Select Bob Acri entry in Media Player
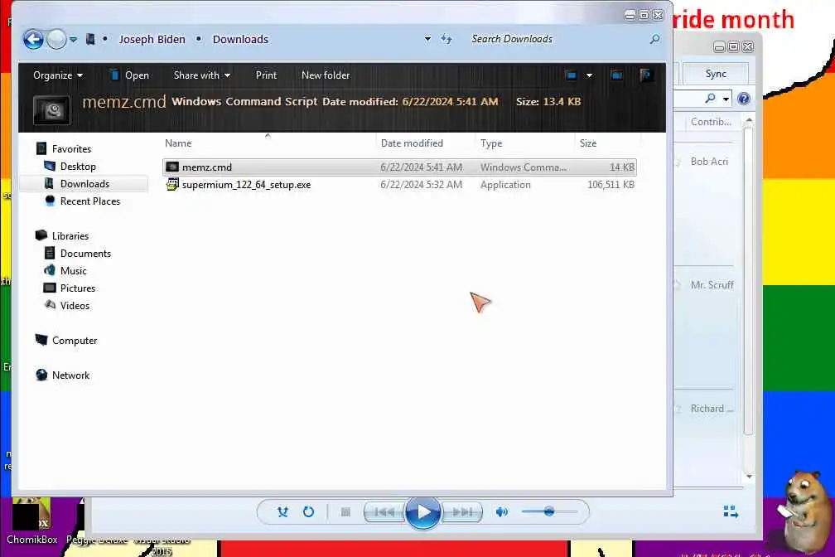Image resolution: width=835 pixels, height=557 pixels. pos(709,162)
